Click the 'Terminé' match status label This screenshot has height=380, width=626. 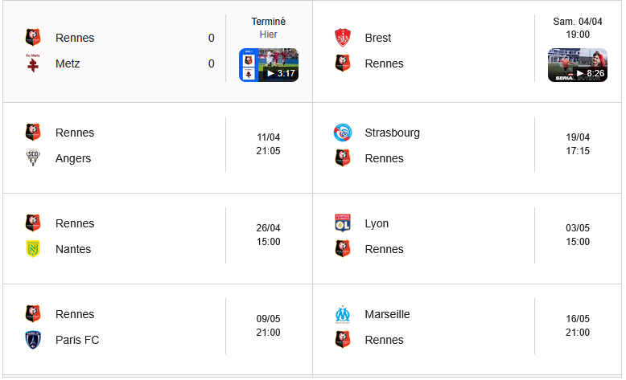tap(269, 22)
